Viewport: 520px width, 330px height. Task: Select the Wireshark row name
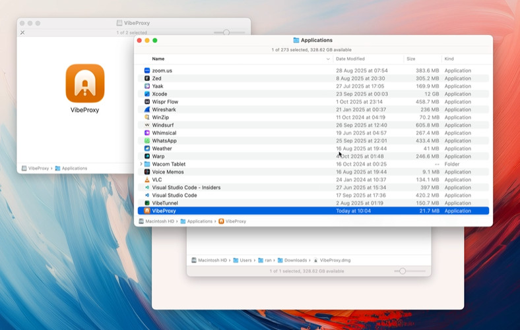point(164,109)
